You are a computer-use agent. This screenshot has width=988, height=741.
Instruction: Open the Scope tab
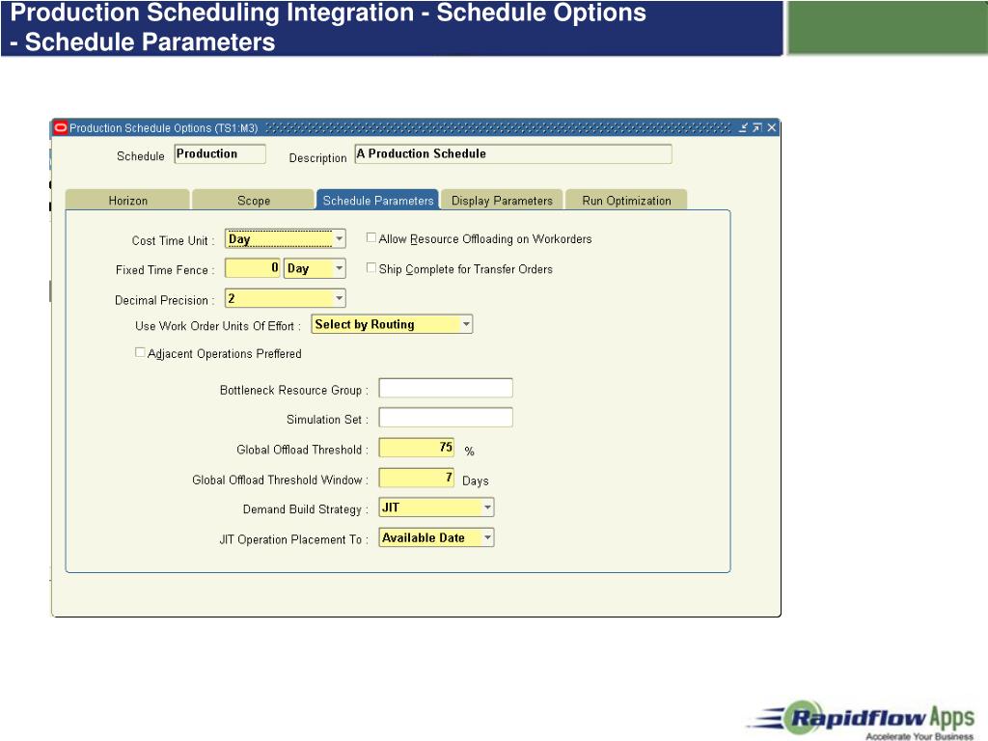click(x=254, y=200)
